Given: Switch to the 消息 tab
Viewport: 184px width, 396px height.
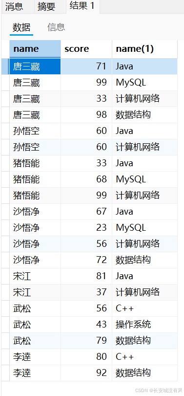Looking at the screenshot, I should click(14, 6).
